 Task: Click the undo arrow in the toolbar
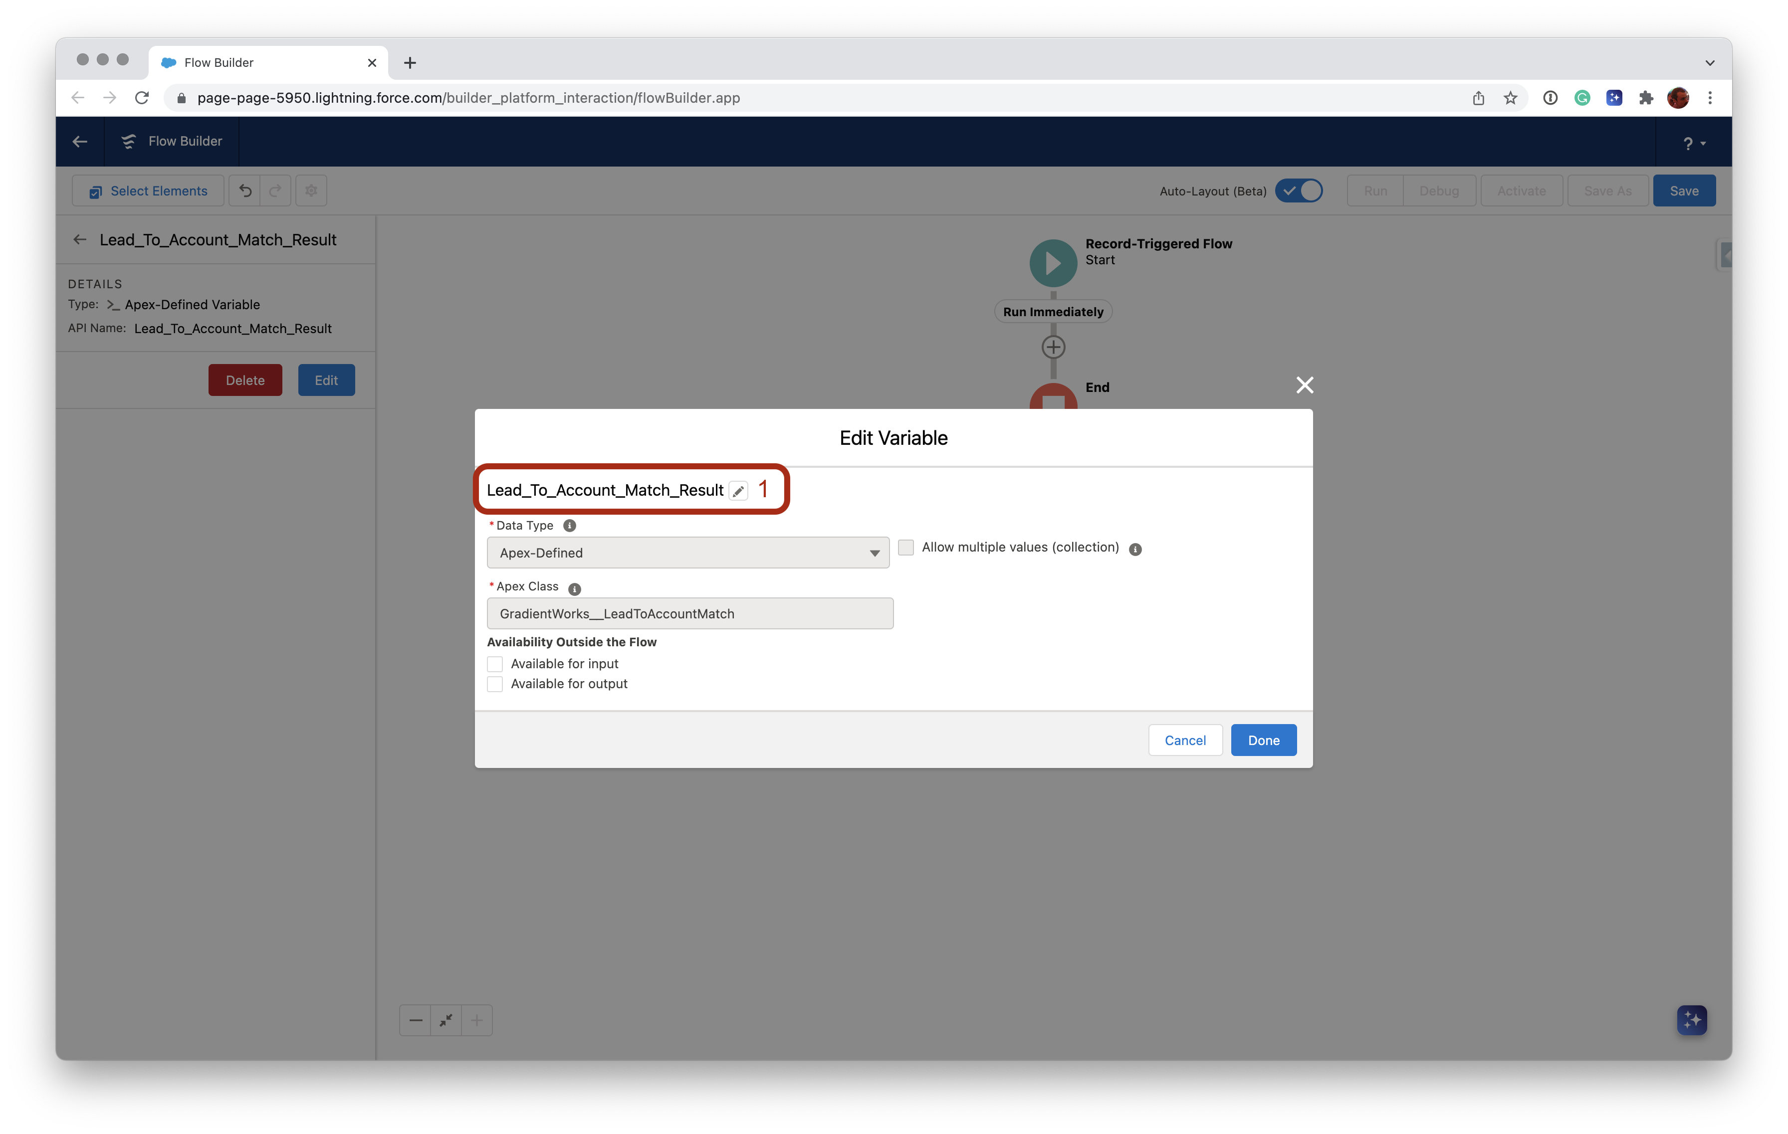coord(245,190)
